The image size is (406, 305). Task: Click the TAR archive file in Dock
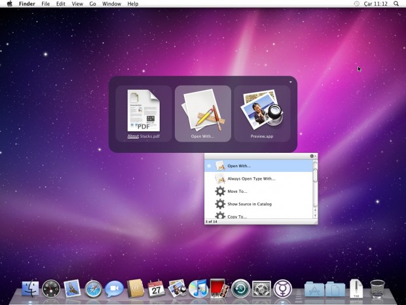pyautogui.click(x=356, y=289)
